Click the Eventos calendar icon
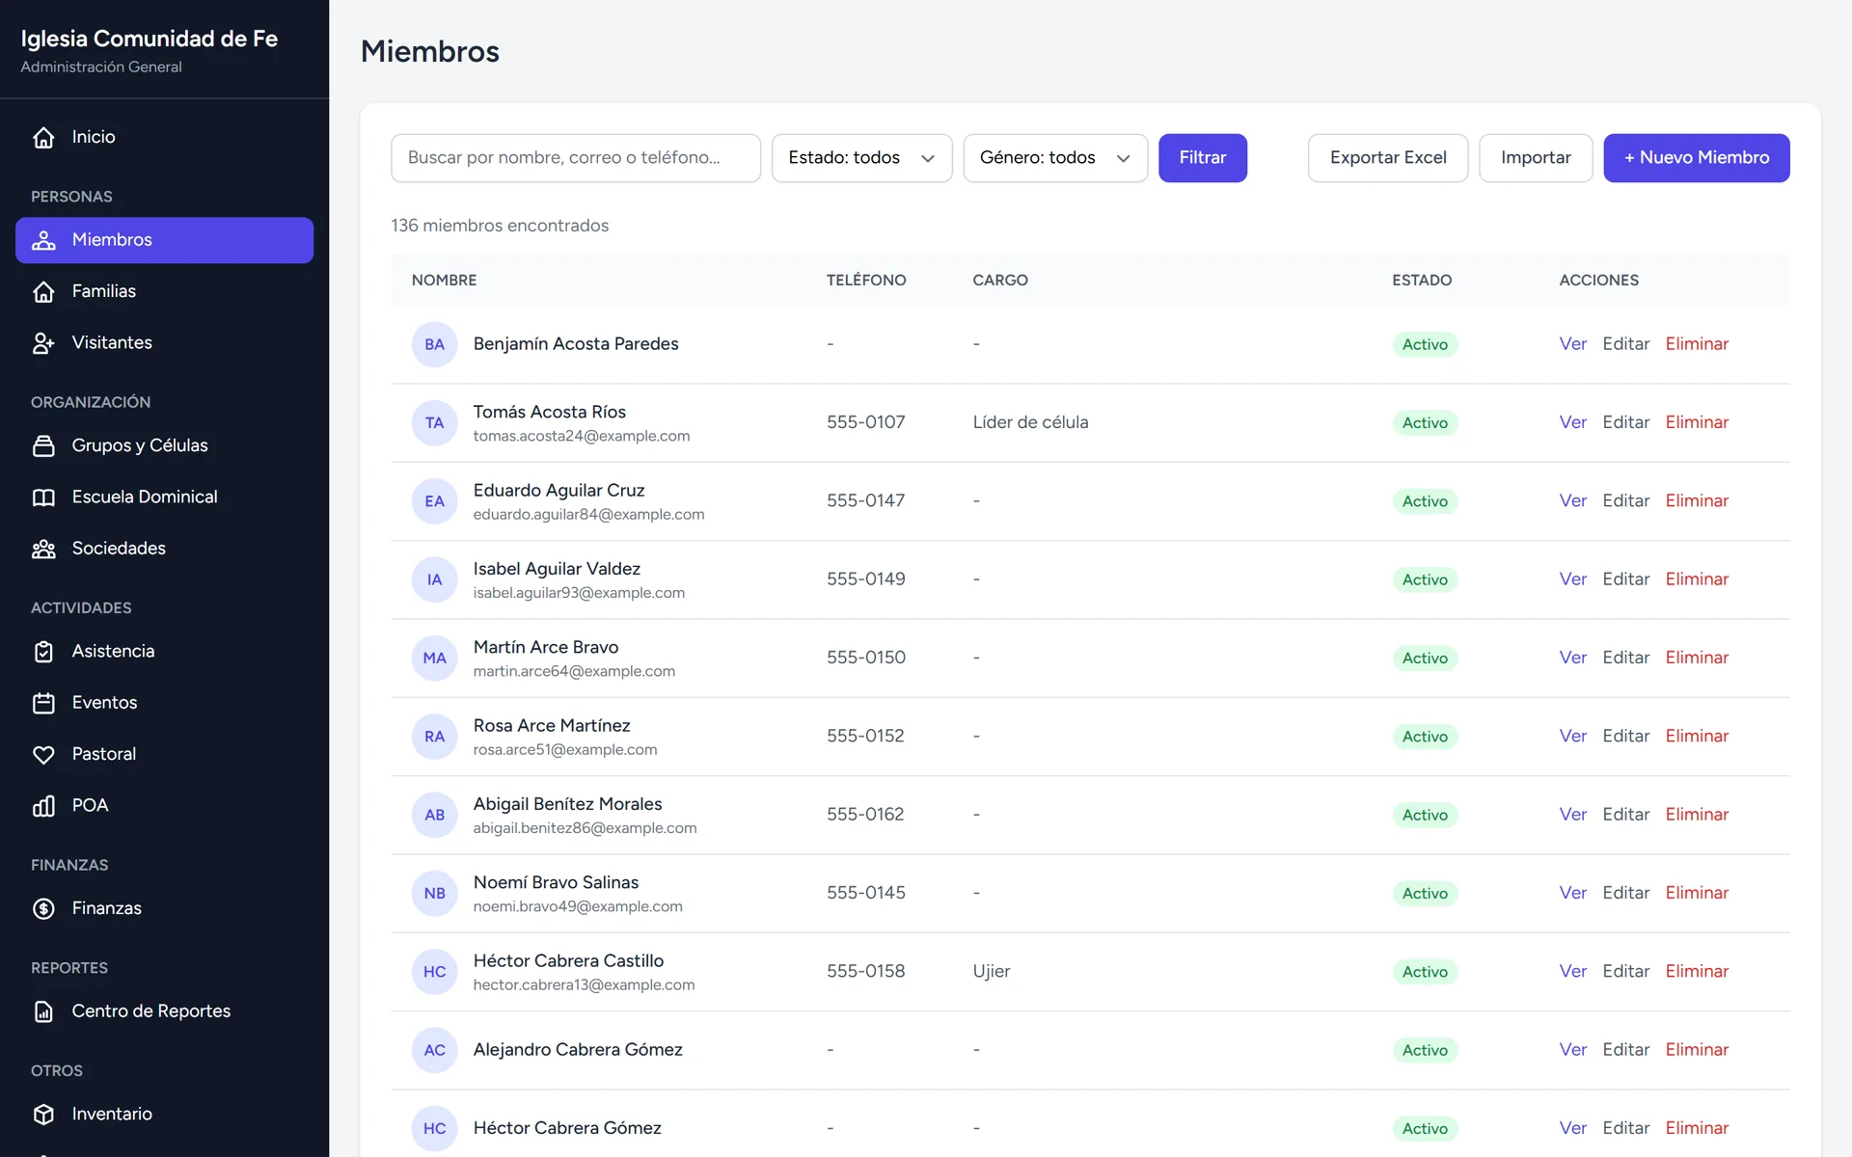 [43, 703]
